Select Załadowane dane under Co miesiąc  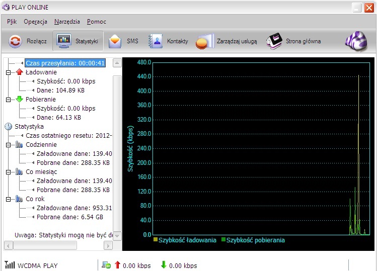click(74, 181)
